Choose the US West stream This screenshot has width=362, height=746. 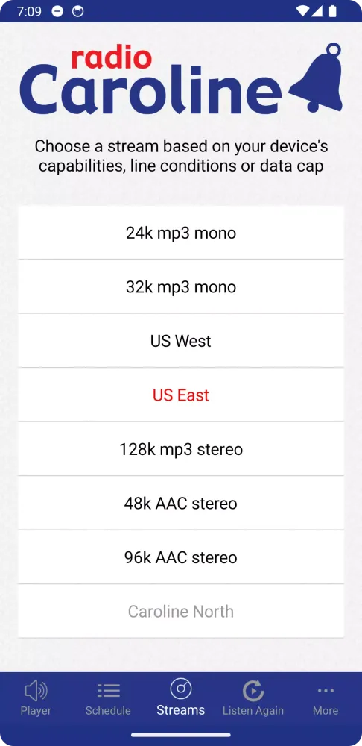[x=181, y=341]
